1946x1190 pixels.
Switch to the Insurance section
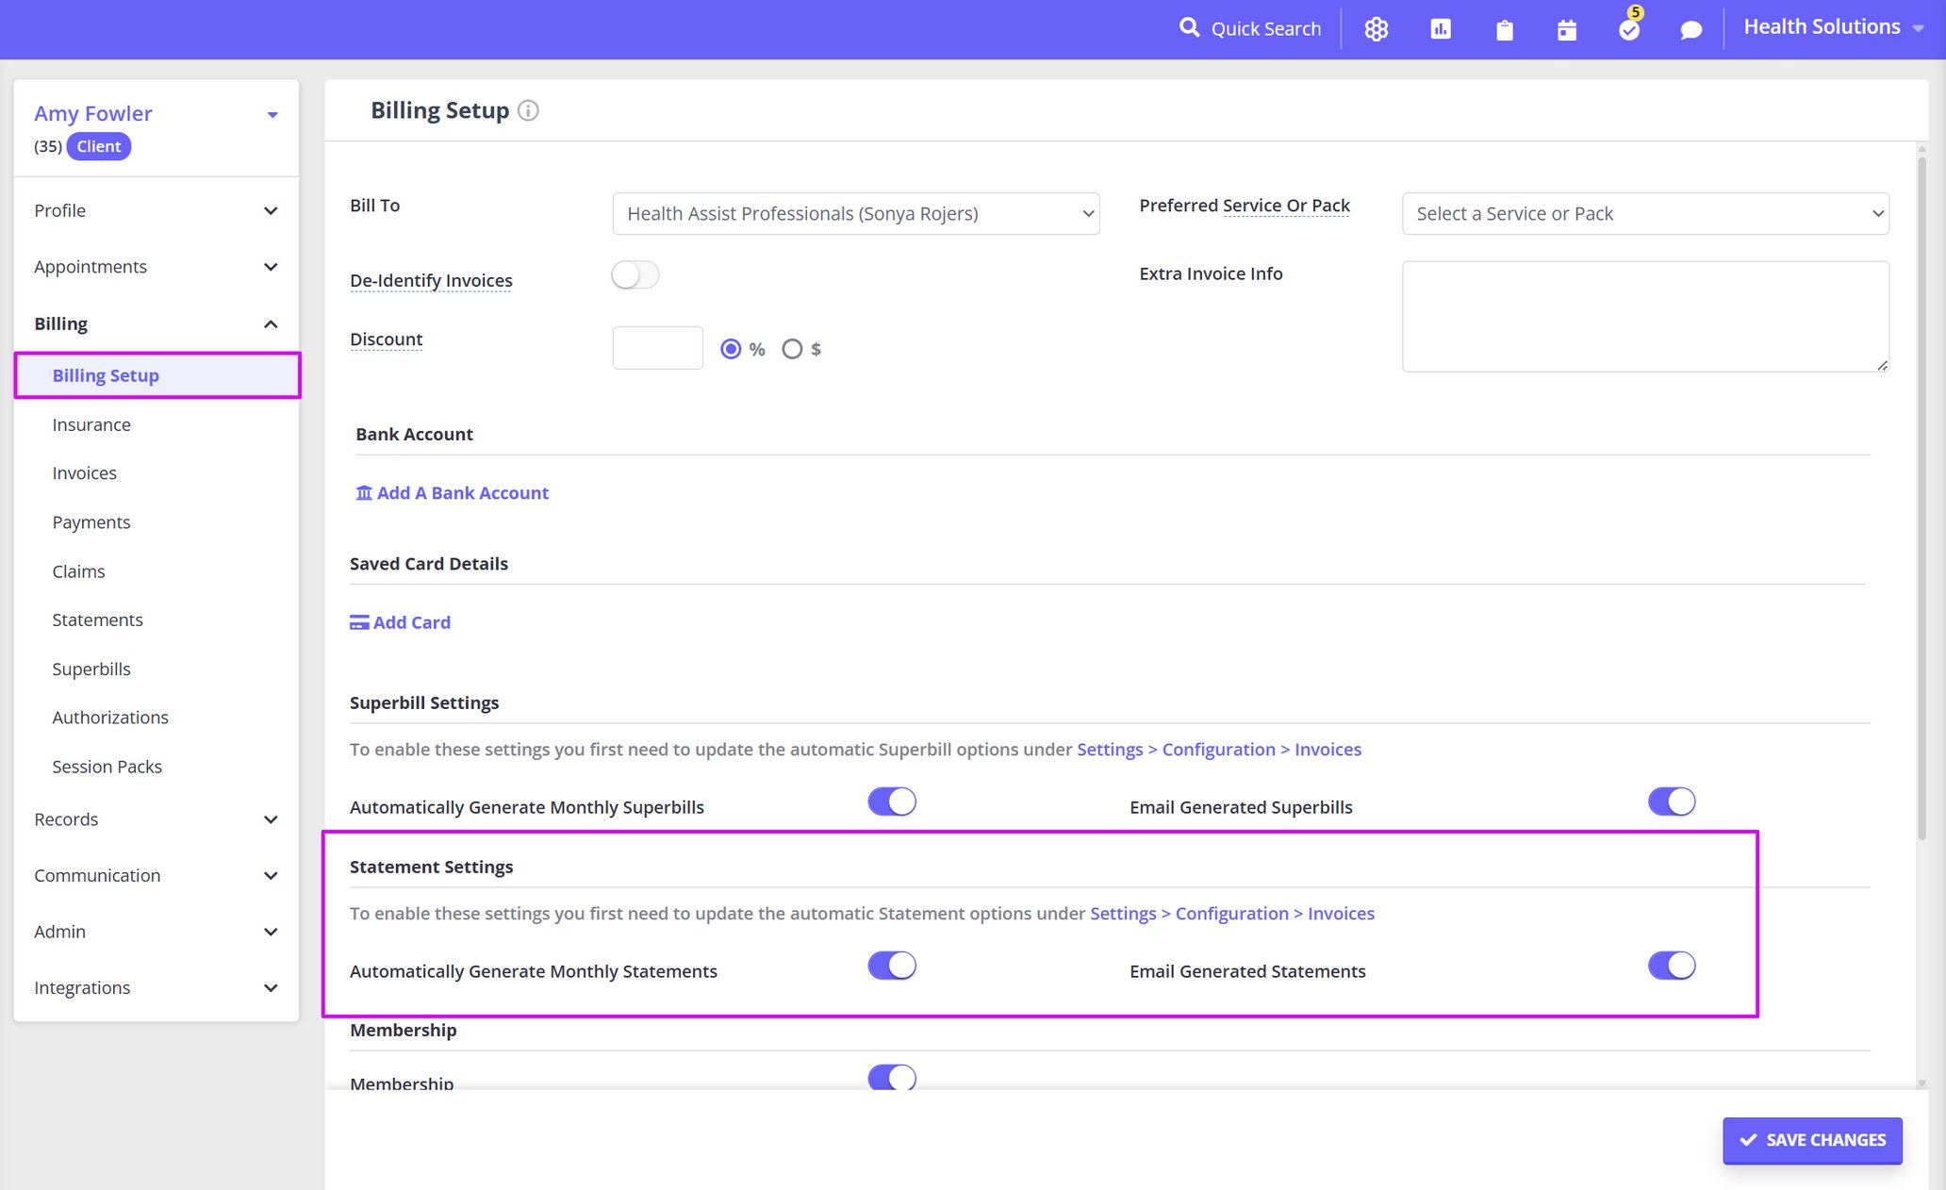91,424
